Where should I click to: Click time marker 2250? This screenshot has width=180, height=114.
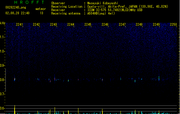(x=173, y=25)
